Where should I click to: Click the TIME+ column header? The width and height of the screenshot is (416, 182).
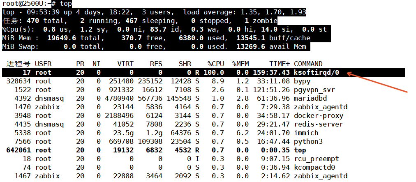(x=280, y=64)
